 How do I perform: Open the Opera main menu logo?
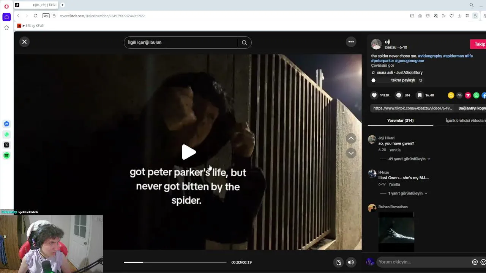click(6, 6)
